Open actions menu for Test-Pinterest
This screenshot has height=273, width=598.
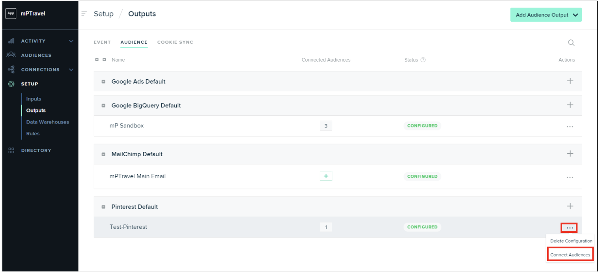pos(569,228)
